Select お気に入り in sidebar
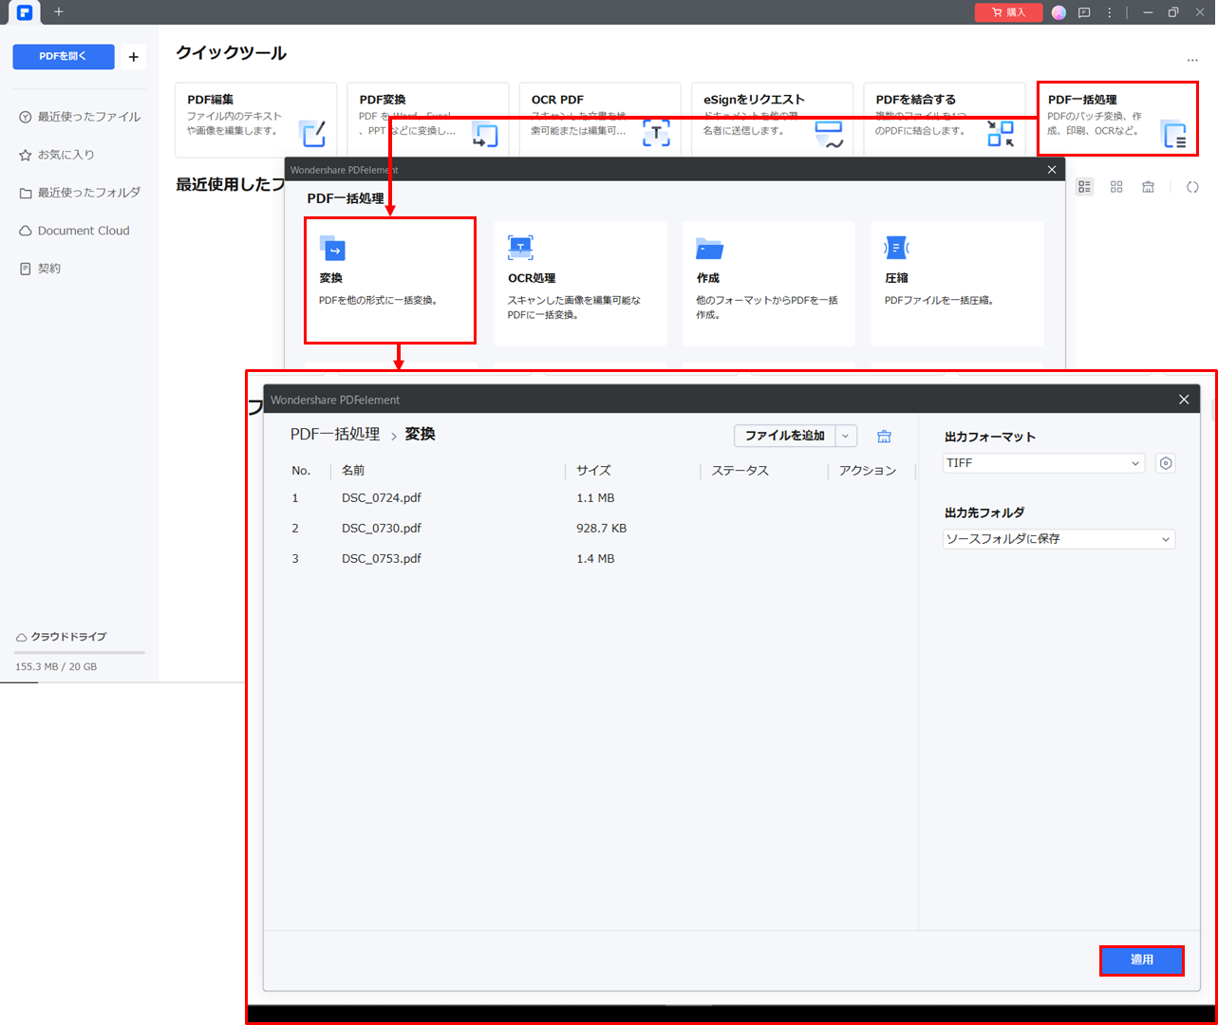The image size is (1218, 1025). tap(57, 155)
